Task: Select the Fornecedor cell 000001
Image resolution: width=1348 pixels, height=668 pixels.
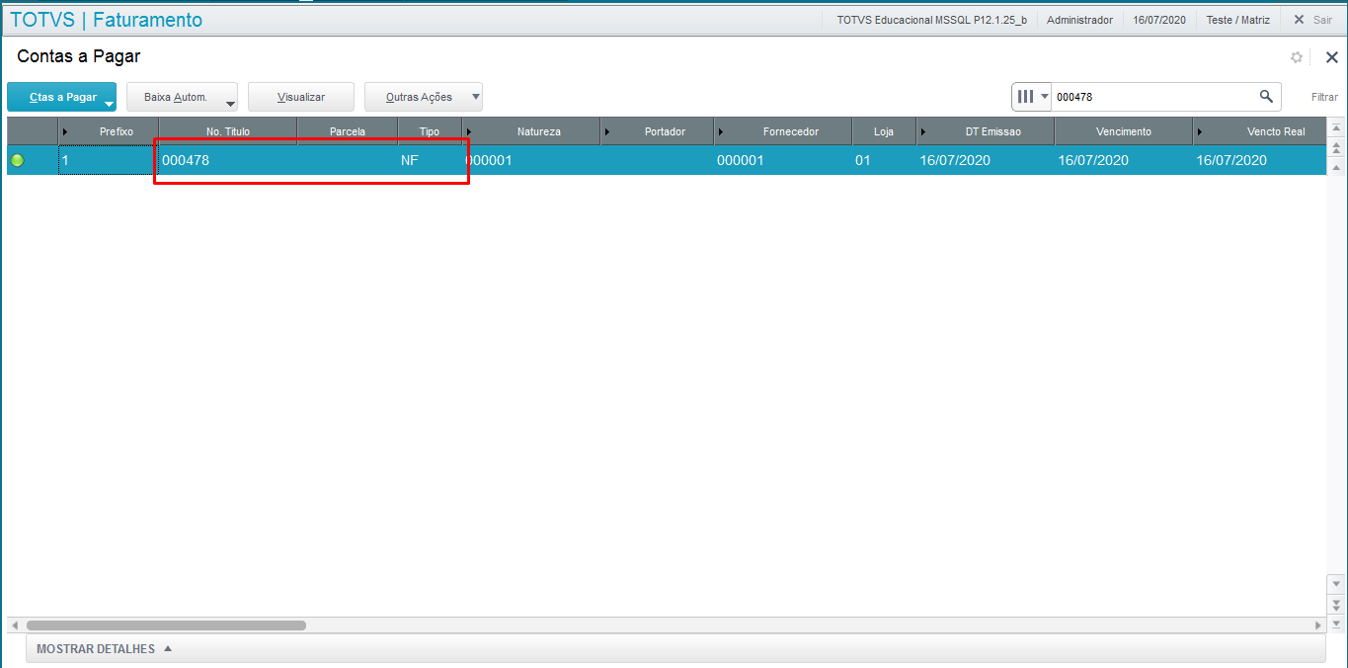Action: (x=783, y=160)
